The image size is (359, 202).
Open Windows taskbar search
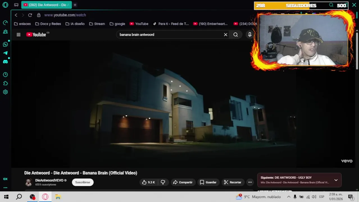point(19,197)
